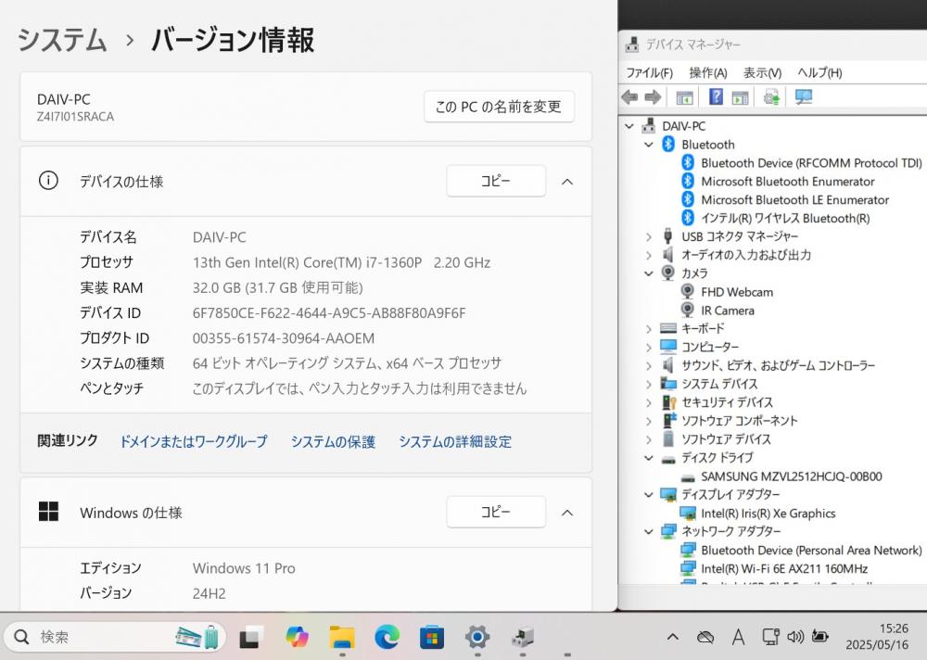This screenshot has height=660, width=927.
Task: Switch to Device Manager taskbar icon
Action: pyautogui.click(x=523, y=637)
